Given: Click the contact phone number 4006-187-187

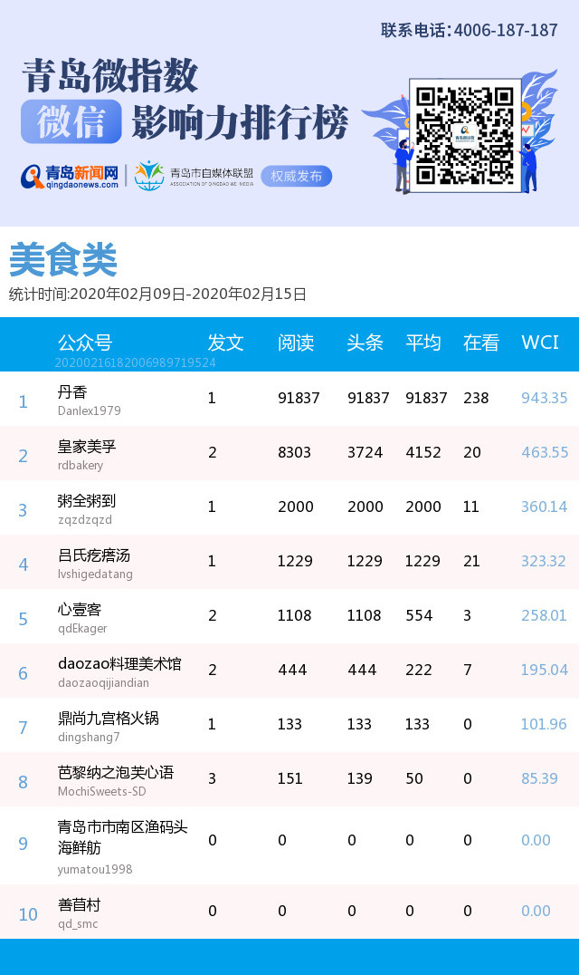Looking at the screenshot, I should pos(505,30).
